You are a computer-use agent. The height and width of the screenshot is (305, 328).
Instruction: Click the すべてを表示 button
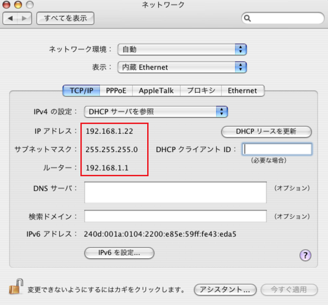coord(65,18)
